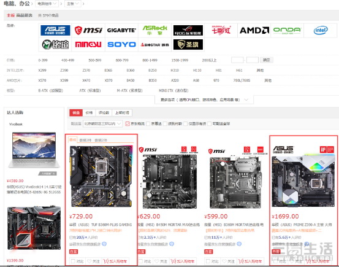The width and height of the screenshot is (339, 267).
Task: Select the GIGABYTE brand logo
Action: [x=121, y=30]
